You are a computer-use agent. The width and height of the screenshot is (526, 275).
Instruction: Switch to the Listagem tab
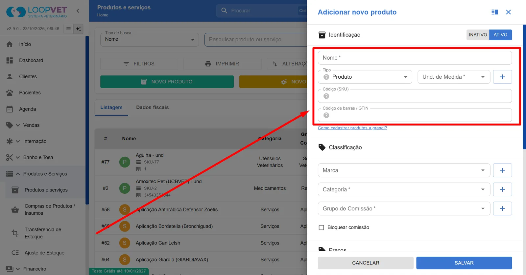pos(111,108)
